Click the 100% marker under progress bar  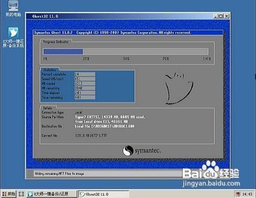point(207,59)
